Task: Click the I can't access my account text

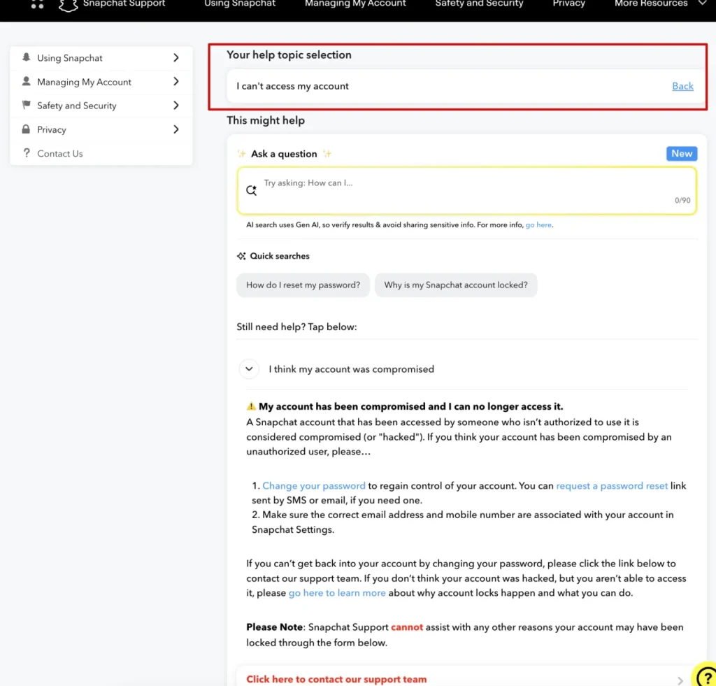Action: [x=292, y=86]
